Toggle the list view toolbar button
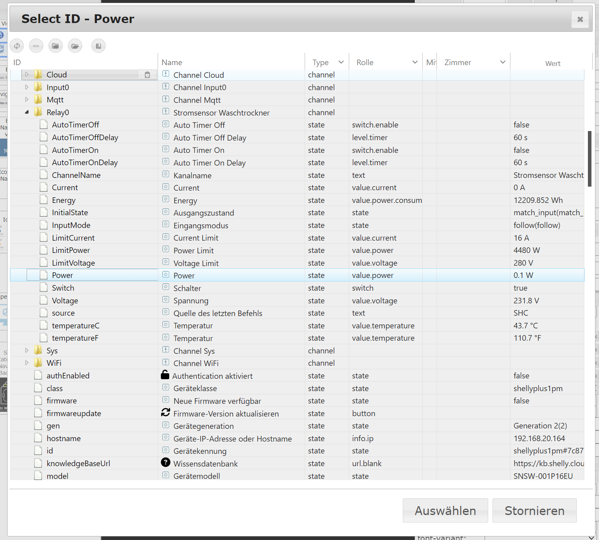Viewport: 599px width, 540px height. click(36, 46)
